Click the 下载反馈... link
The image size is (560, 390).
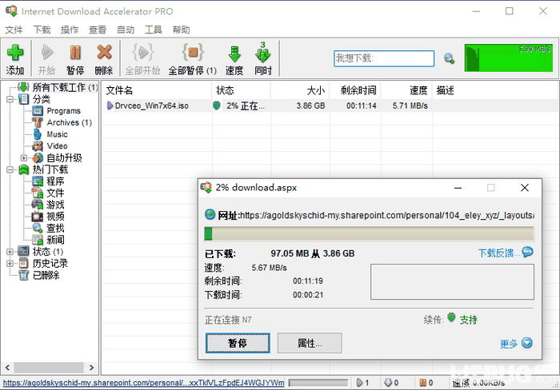(x=499, y=253)
